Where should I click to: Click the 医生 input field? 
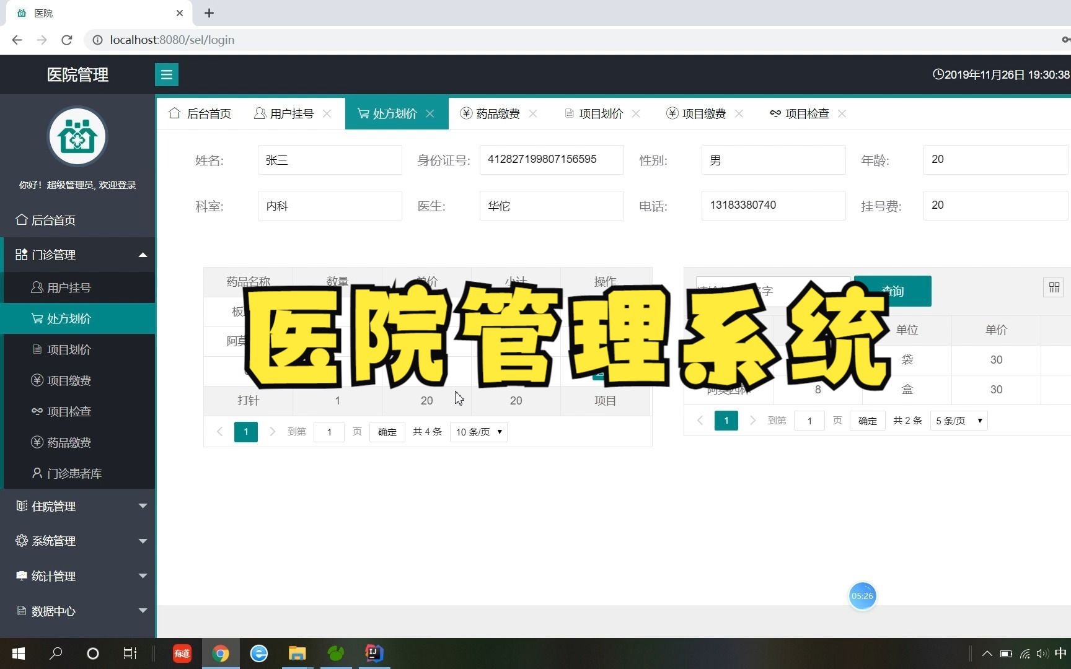(552, 206)
